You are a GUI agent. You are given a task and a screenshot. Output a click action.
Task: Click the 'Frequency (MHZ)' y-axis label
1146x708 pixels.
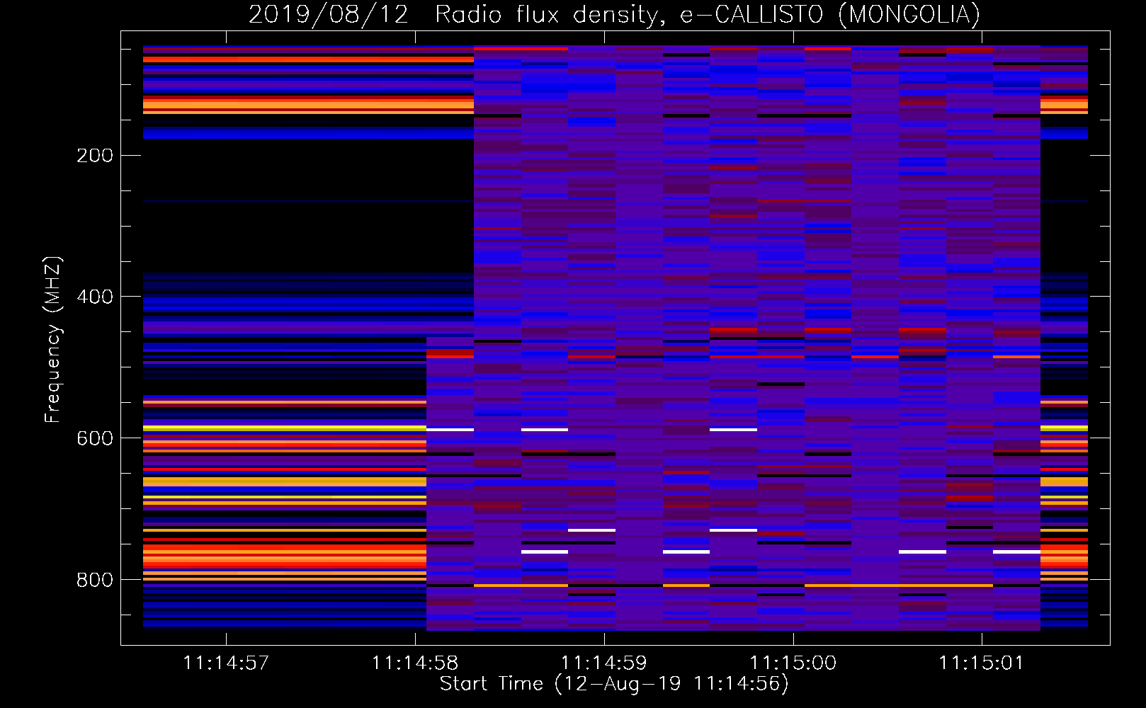pyautogui.click(x=53, y=339)
